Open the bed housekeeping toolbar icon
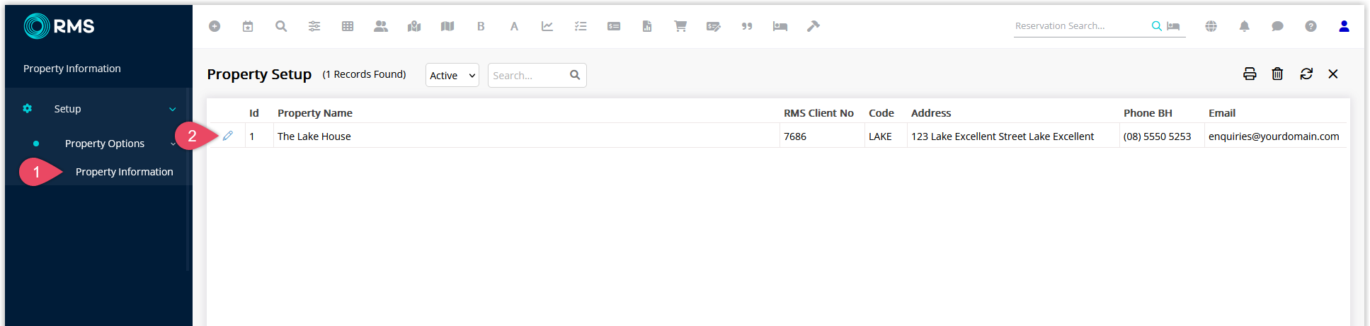Image resolution: width=1370 pixels, height=326 pixels. [780, 26]
